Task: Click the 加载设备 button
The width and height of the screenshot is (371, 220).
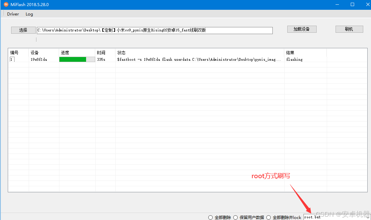Action: 302,29
